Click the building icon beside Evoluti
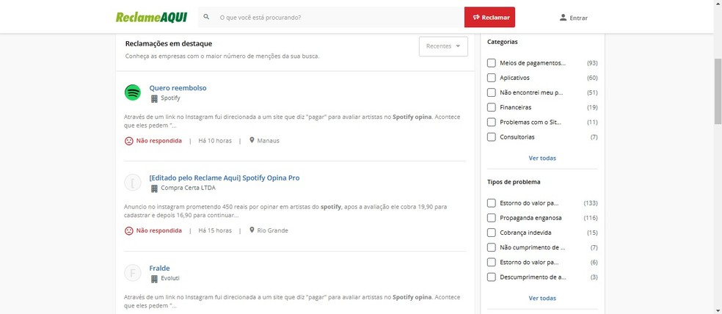 coord(154,279)
